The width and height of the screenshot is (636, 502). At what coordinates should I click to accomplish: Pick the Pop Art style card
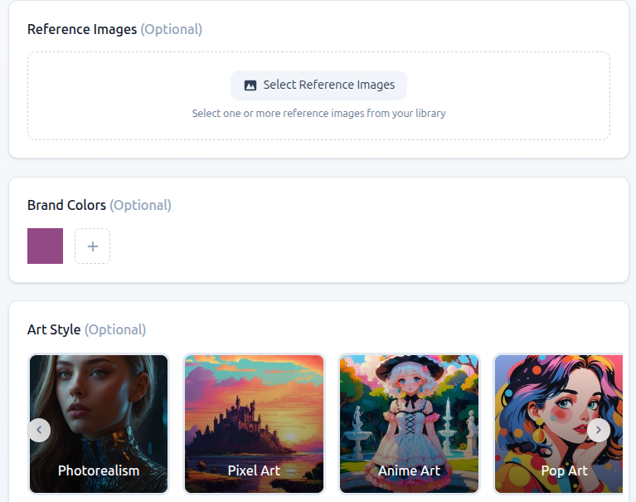coord(559,424)
